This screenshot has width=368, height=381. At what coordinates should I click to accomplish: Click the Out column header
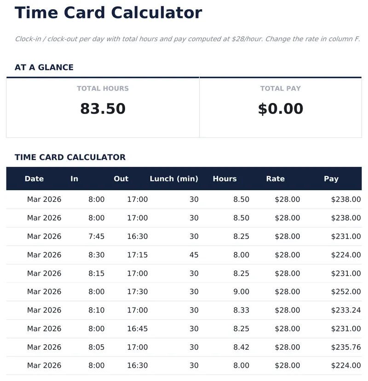121,179
